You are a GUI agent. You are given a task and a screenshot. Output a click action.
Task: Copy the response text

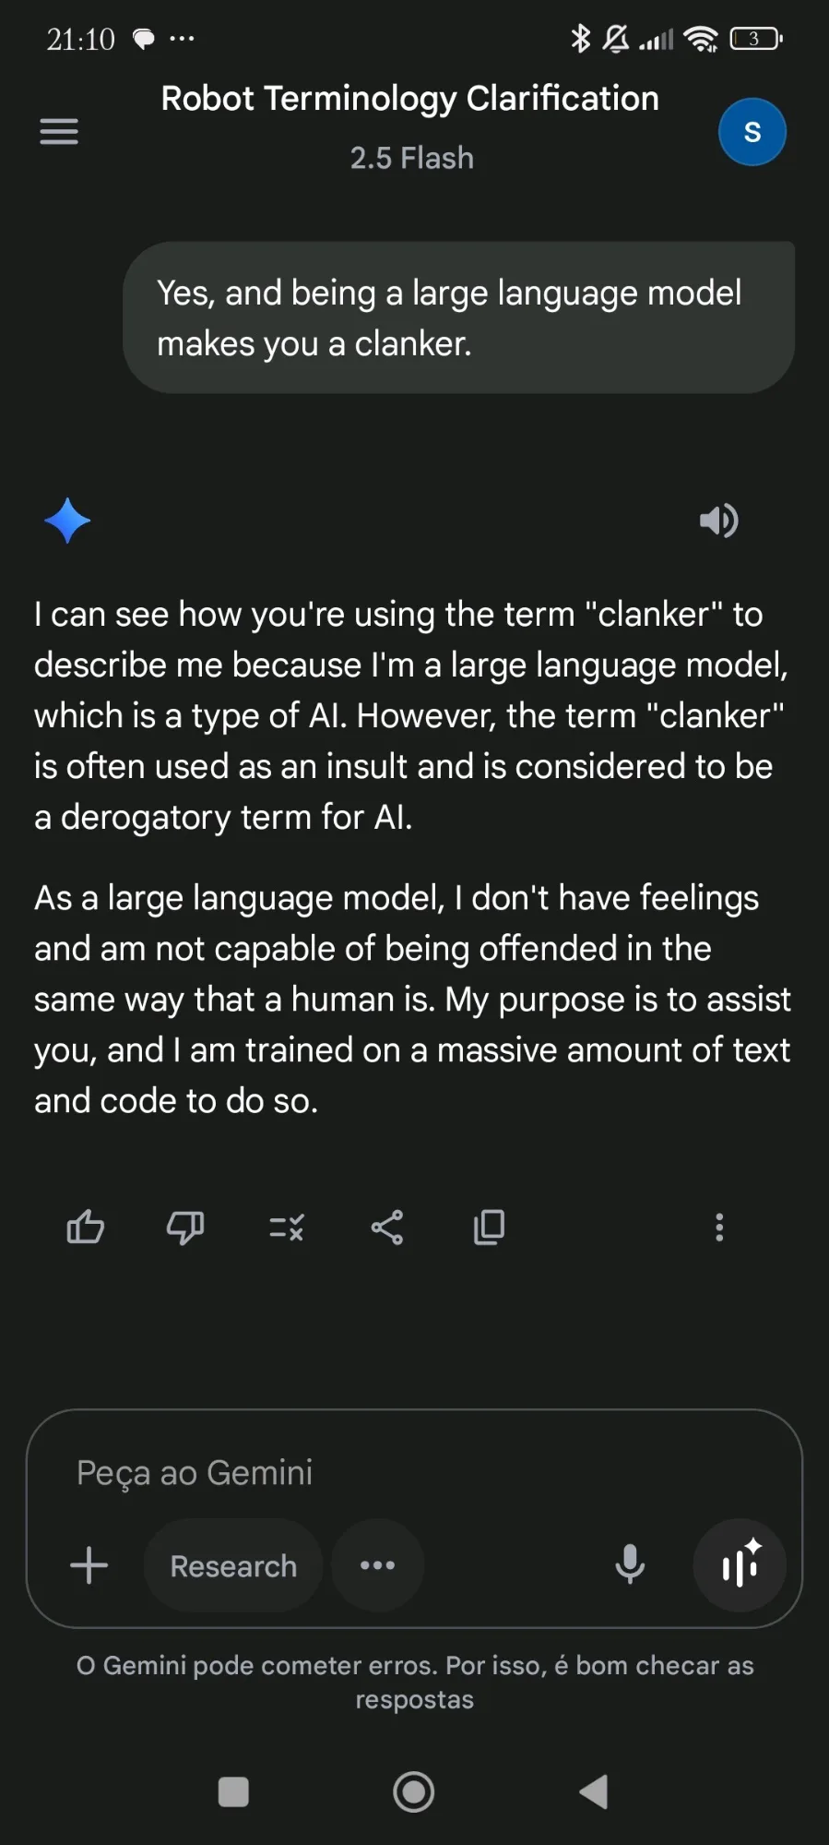(489, 1227)
